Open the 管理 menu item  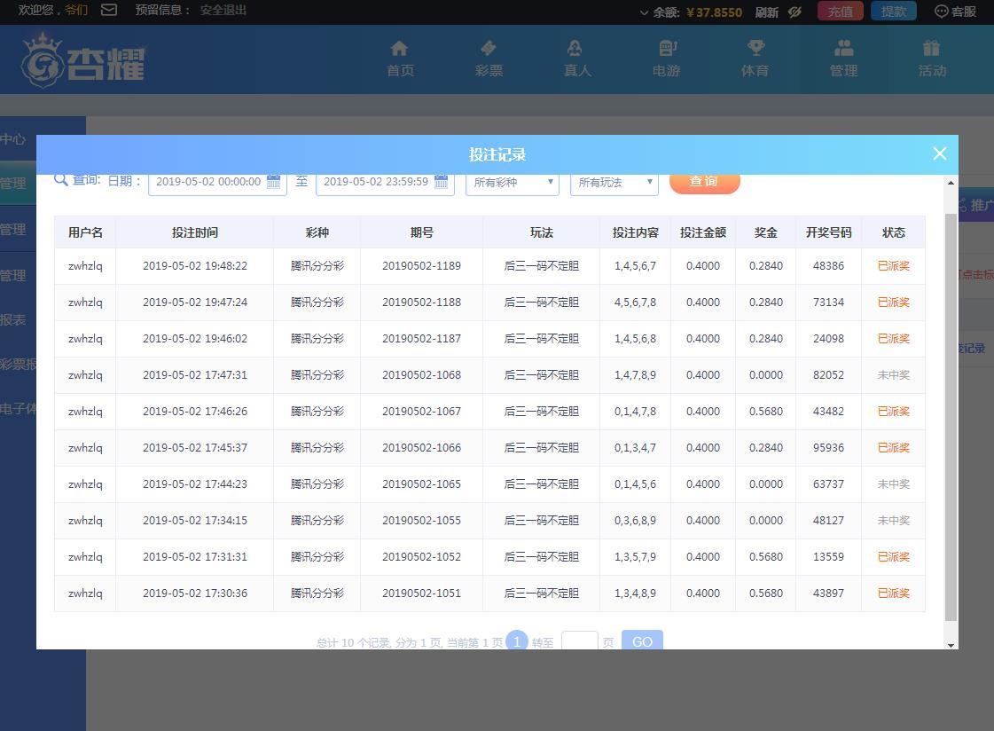point(843,59)
